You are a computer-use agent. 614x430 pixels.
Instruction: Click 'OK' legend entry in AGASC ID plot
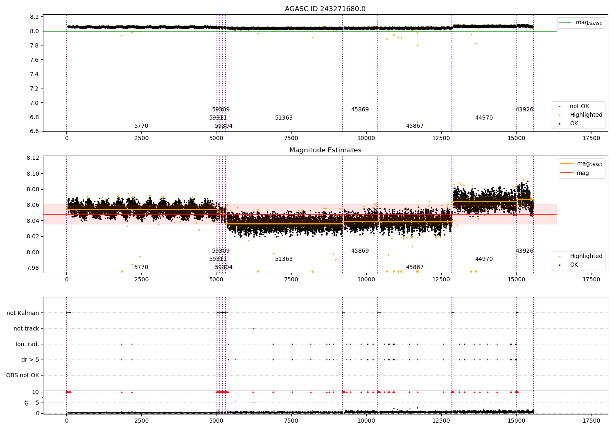click(x=574, y=124)
